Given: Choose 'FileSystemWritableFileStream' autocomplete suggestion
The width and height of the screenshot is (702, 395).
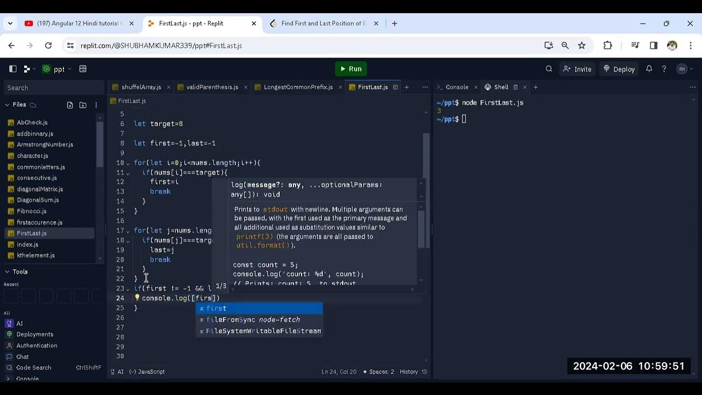Looking at the screenshot, I should pos(259,331).
